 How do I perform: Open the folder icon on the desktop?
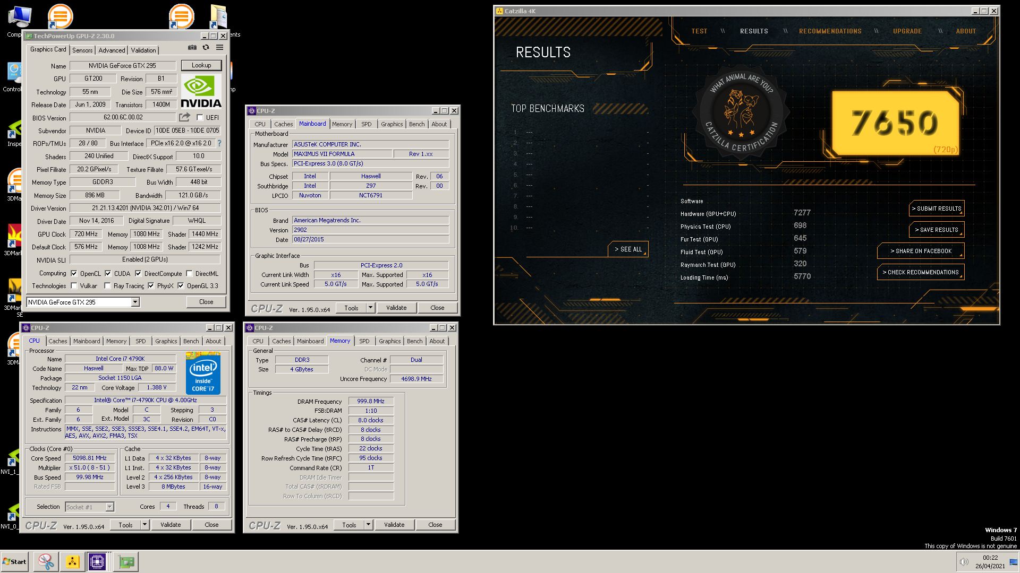218,16
